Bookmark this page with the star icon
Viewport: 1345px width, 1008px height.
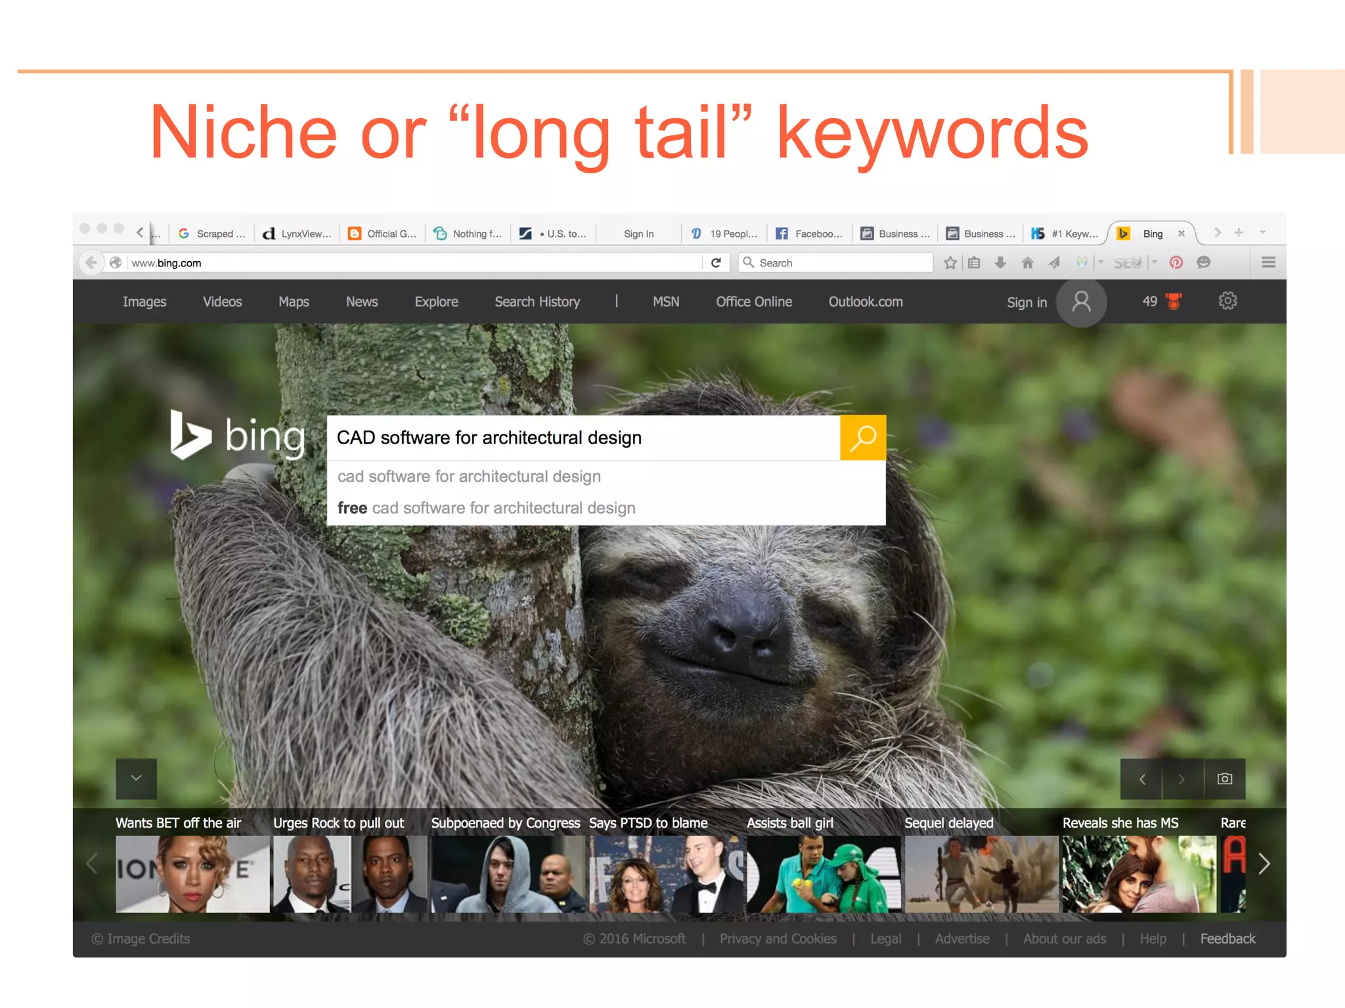tap(950, 262)
